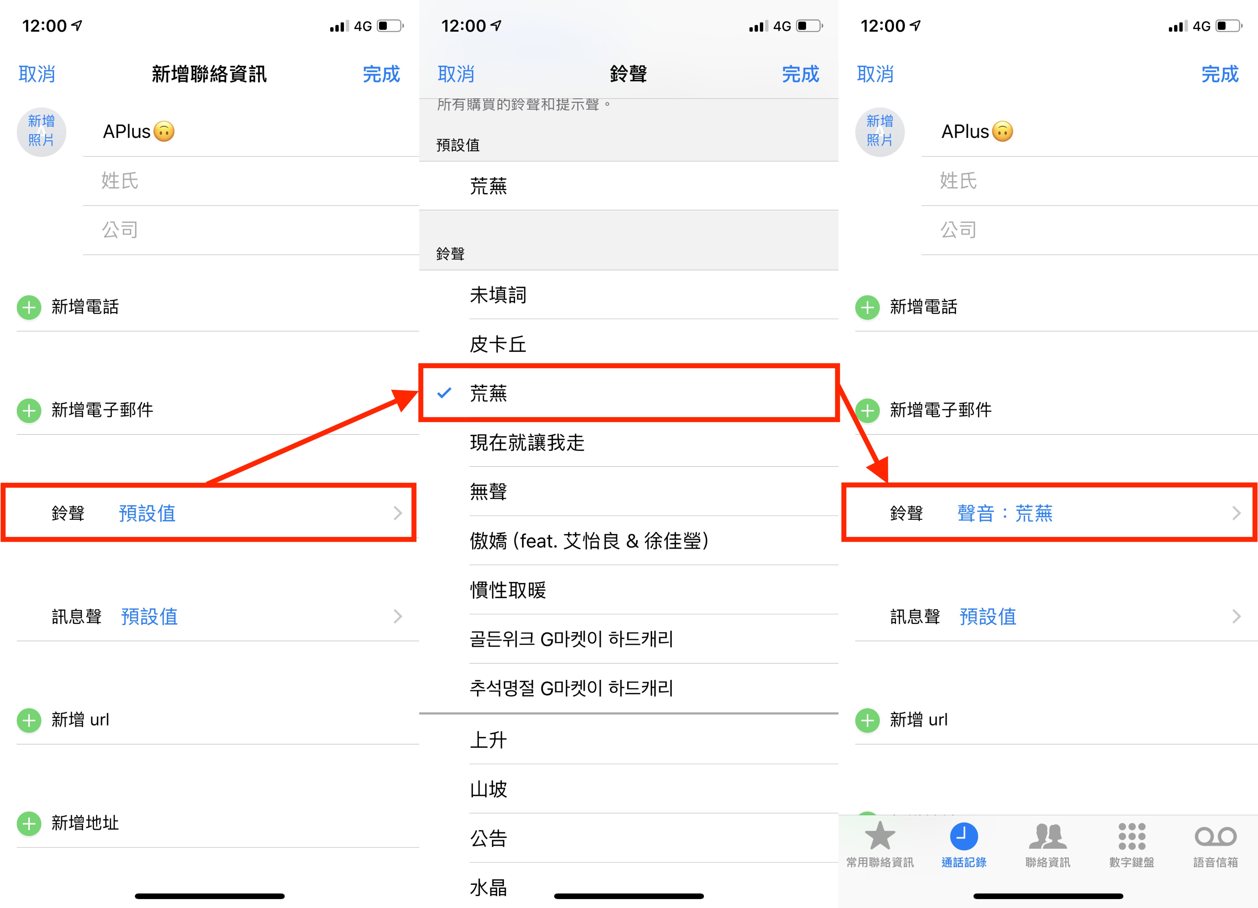Tap 新增地址 label in left screen
The image size is (1258, 908).
point(85,823)
